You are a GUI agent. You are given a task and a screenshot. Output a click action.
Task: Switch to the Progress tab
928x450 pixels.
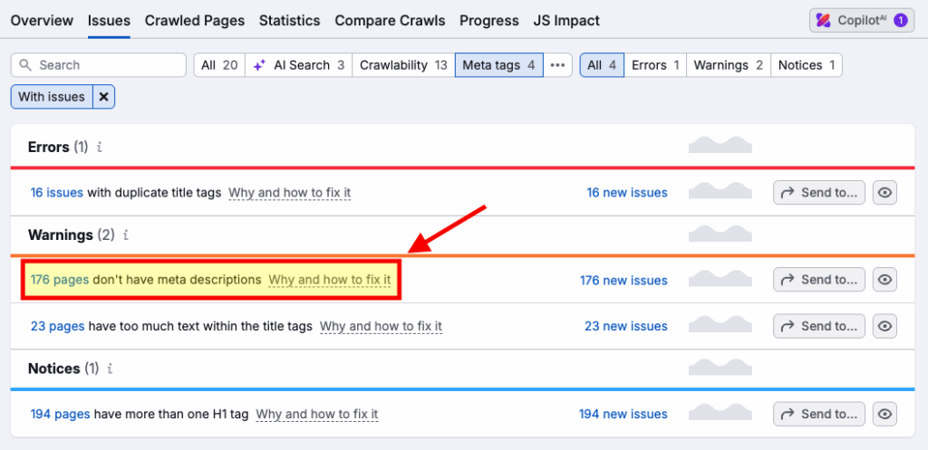click(x=489, y=21)
